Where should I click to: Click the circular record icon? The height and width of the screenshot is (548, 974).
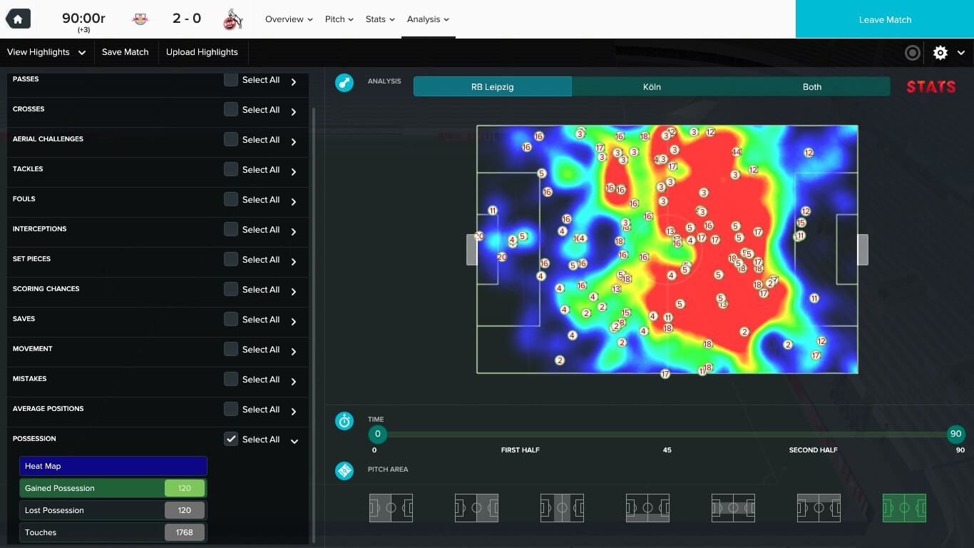click(912, 53)
